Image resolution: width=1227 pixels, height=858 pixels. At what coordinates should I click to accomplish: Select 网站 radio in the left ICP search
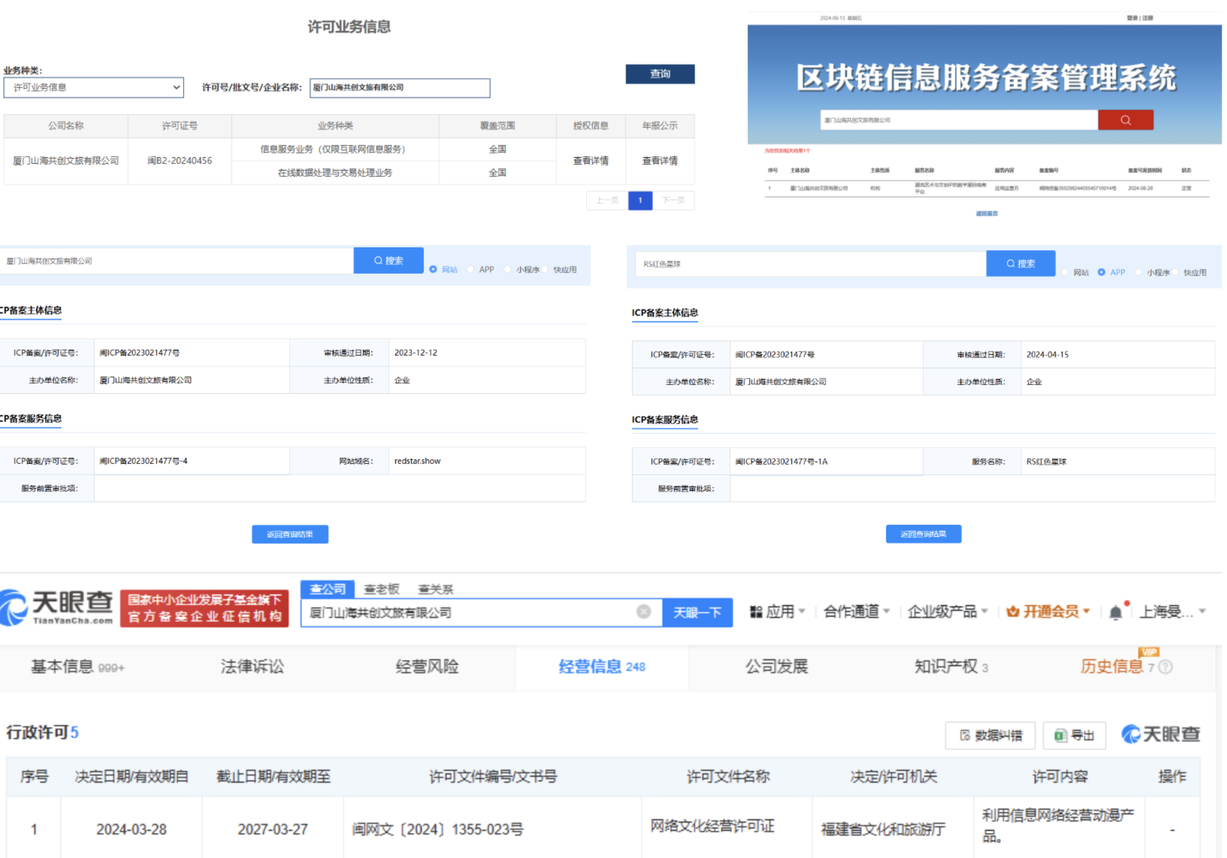pos(433,270)
